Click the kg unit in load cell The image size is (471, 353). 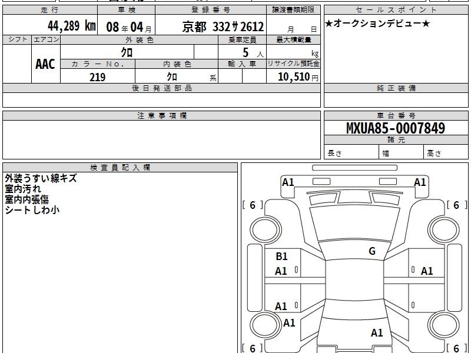pyautogui.click(x=315, y=54)
